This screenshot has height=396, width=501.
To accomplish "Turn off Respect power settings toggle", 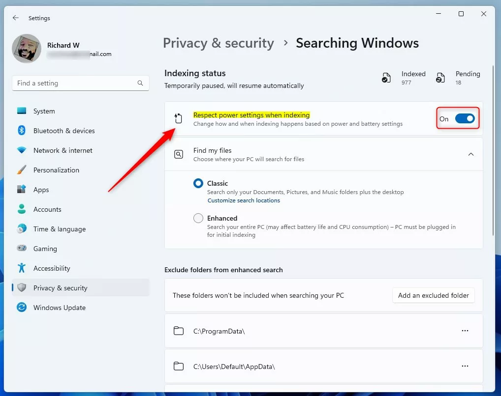I will pyautogui.click(x=465, y=118).
